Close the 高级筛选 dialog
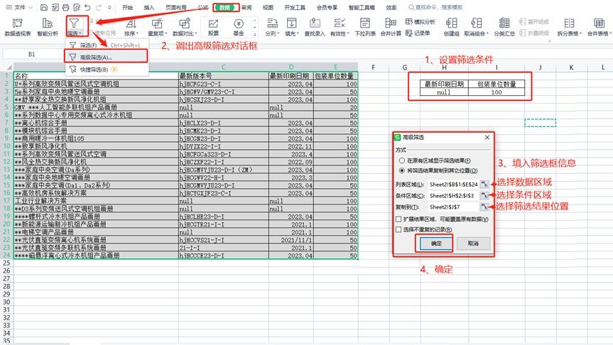 (487, 137)
